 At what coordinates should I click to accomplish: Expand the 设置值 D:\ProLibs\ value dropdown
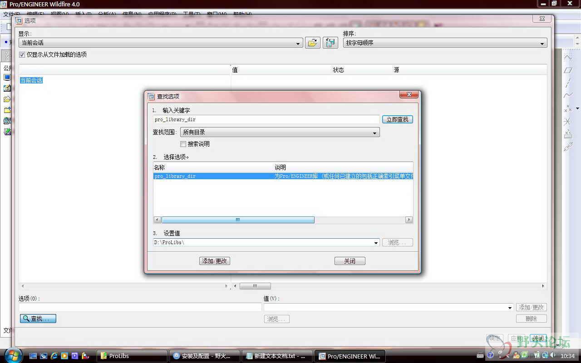click(376, 243)
